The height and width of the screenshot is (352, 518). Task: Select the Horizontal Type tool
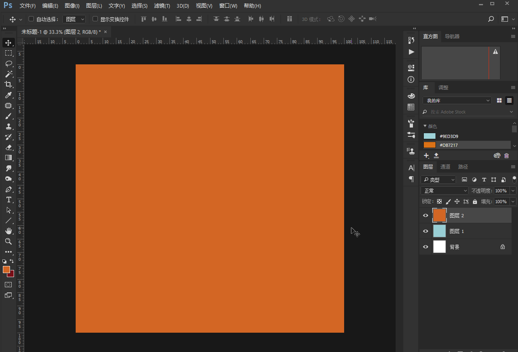pos(8,200)
